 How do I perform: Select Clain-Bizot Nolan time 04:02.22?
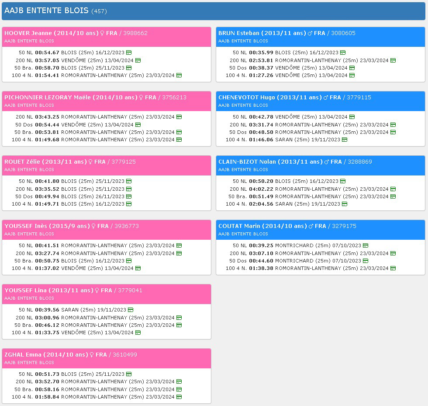tap(261, 189)
